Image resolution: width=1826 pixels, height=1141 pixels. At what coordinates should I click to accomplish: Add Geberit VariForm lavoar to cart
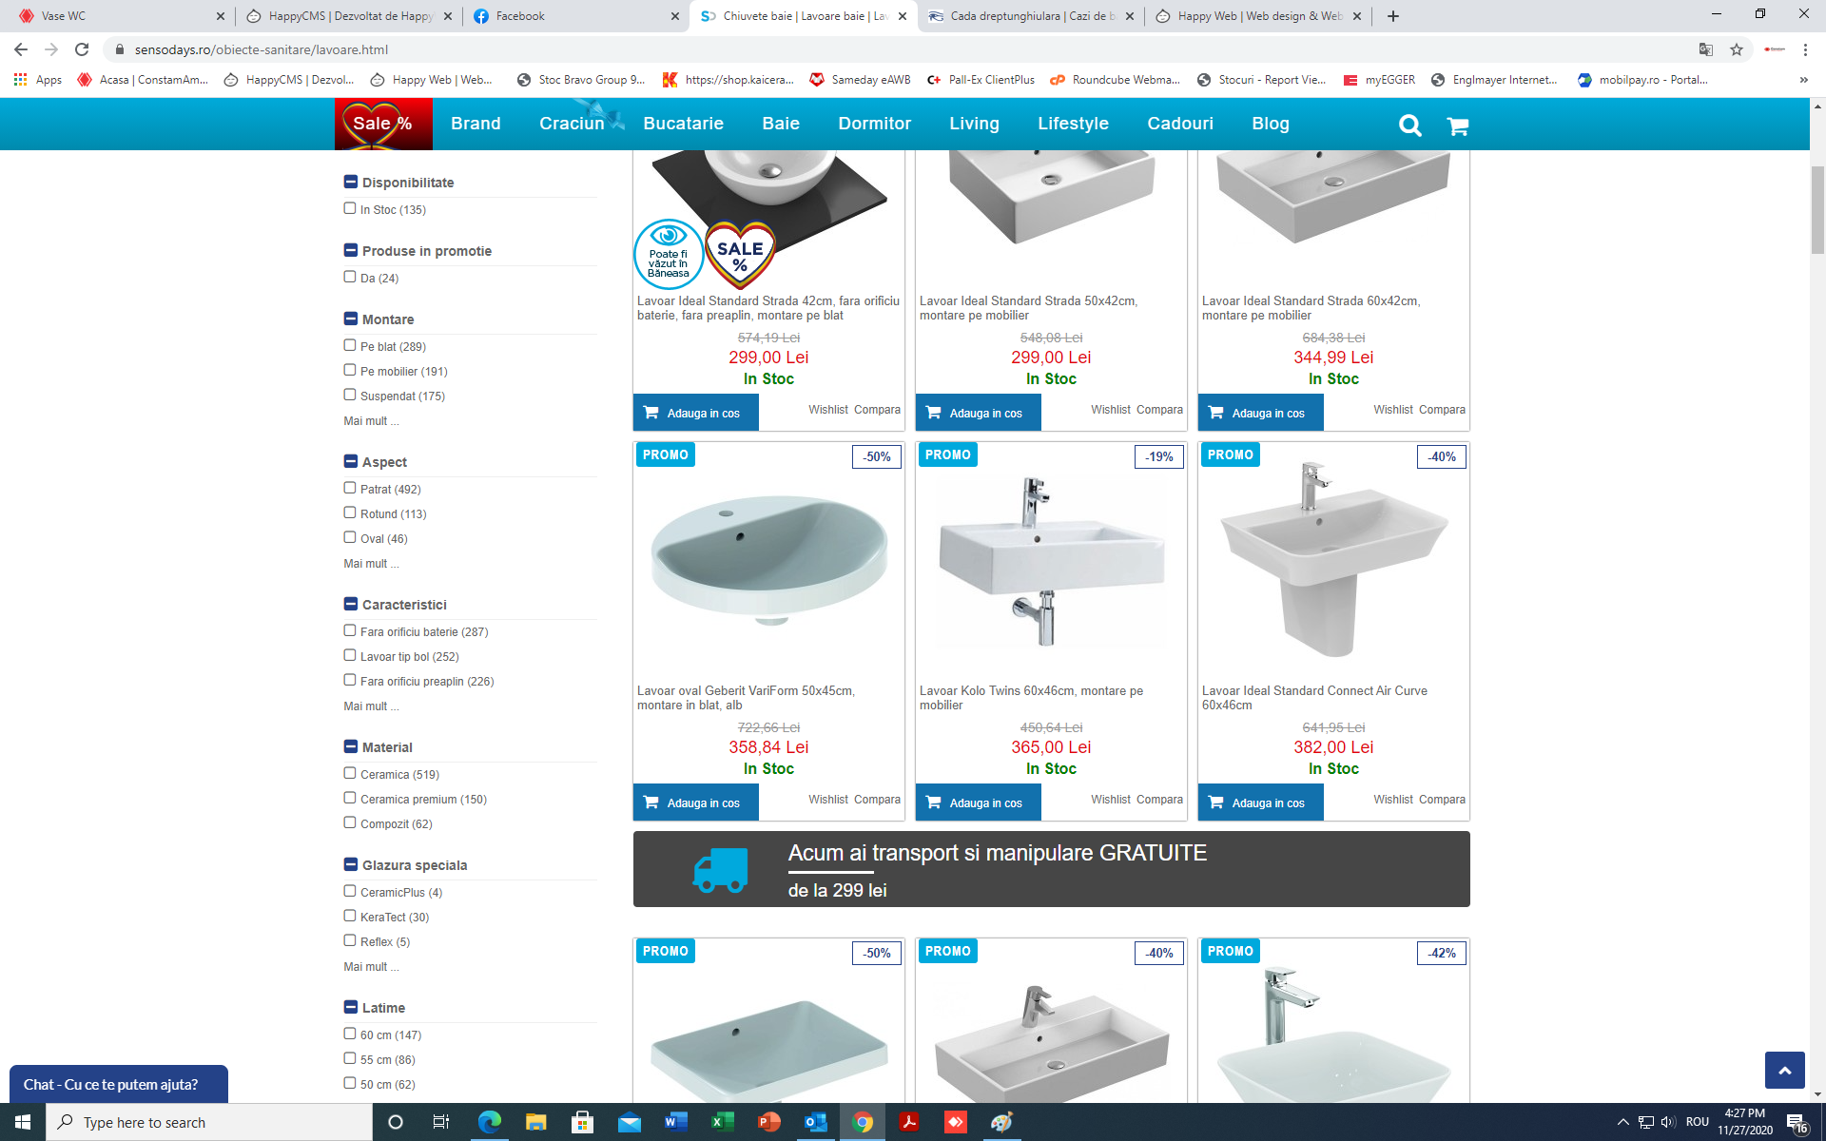pyautogui.click(x=696, y=803)
